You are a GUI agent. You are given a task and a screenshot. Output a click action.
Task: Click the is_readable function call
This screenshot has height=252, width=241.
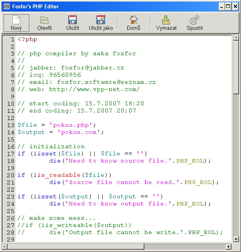[x=59, y=175]
